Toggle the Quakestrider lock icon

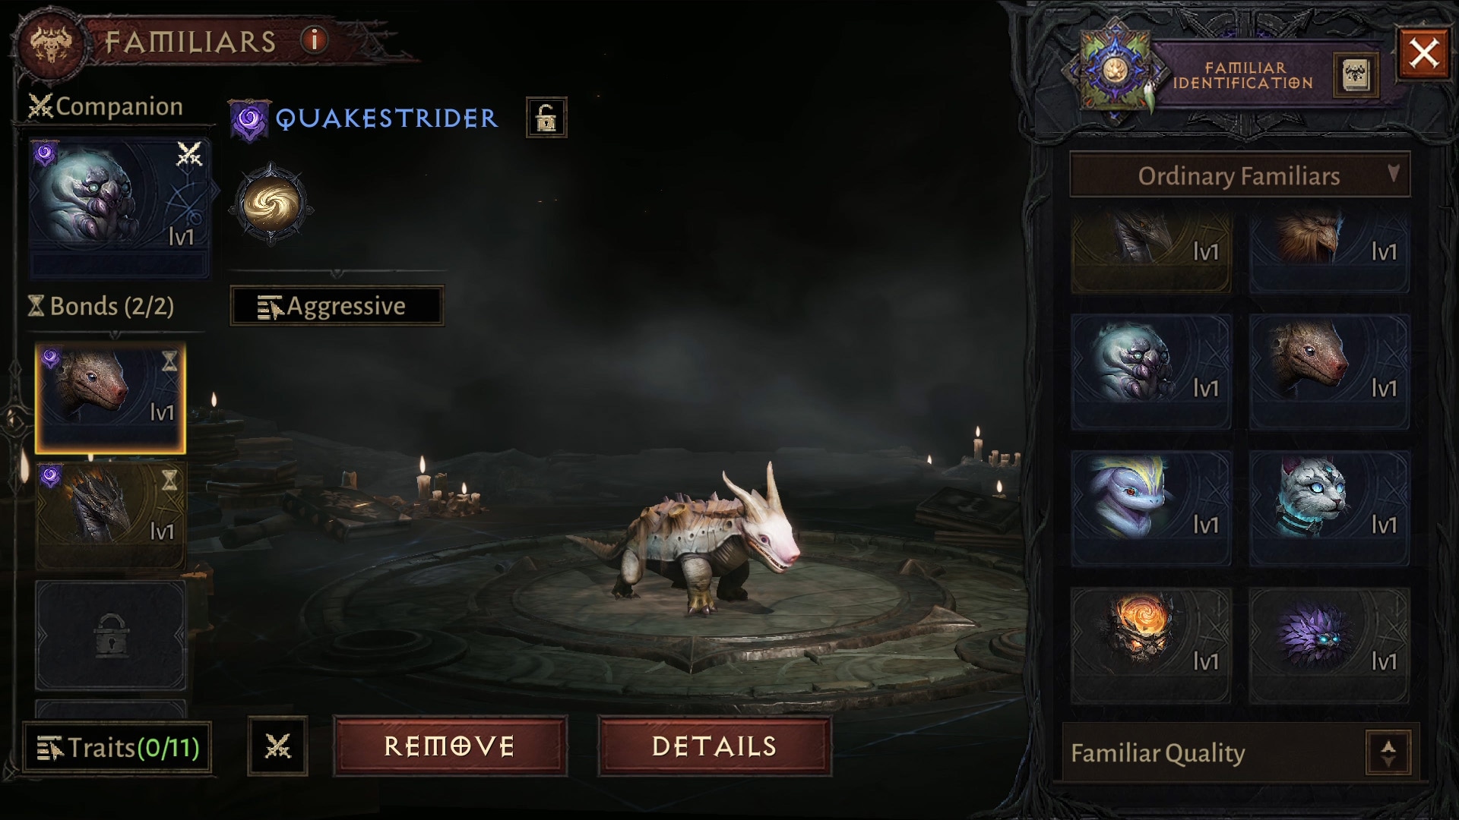pos(546,118)
